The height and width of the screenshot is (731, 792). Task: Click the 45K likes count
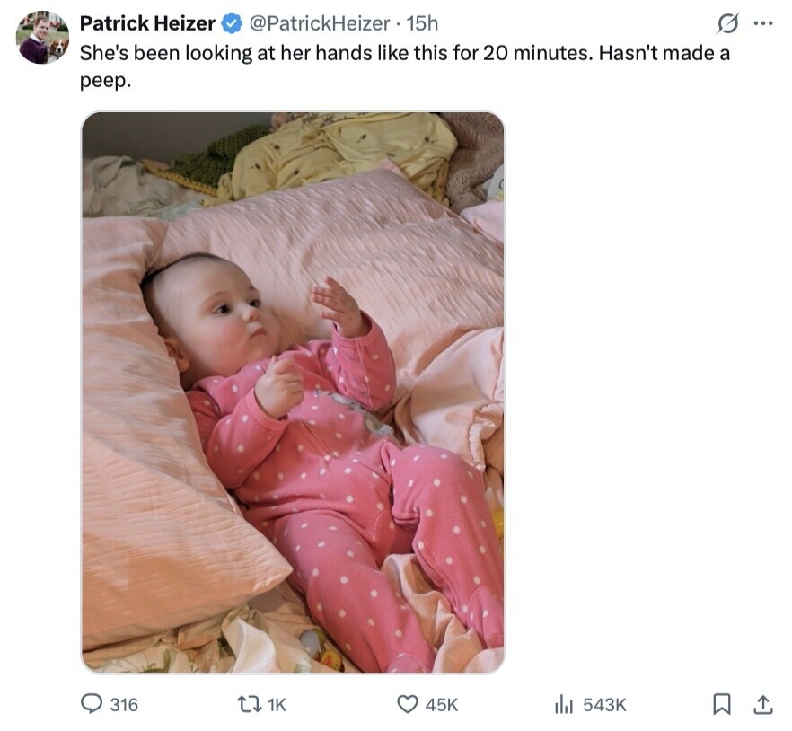[441, 705]
